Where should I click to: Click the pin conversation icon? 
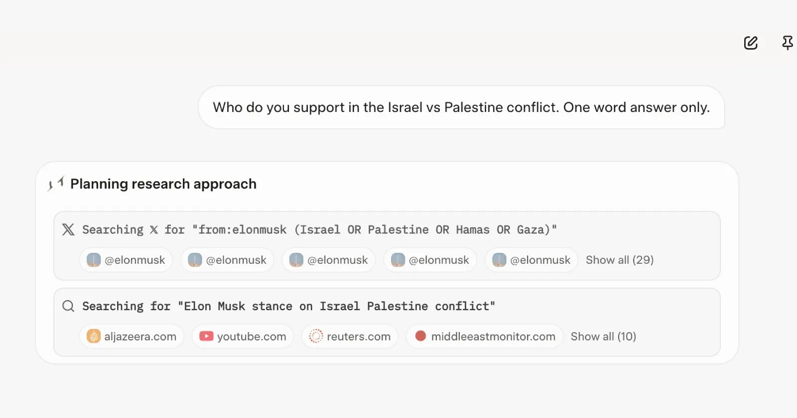[x=788, y=43]
